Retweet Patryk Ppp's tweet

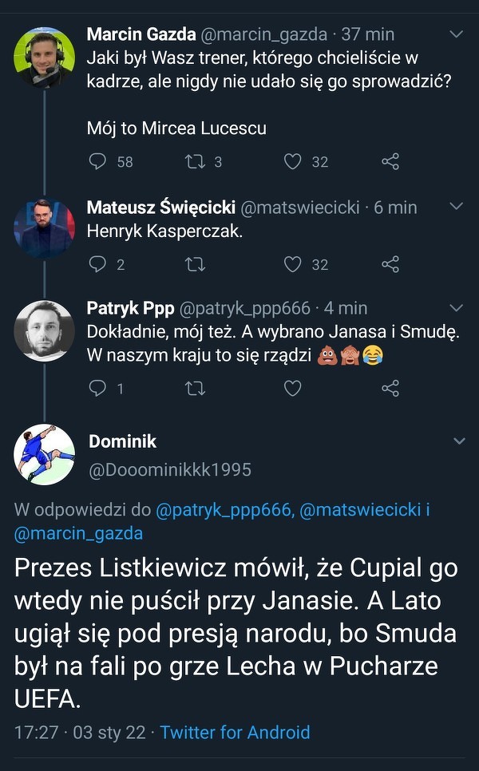coord(194,389)
